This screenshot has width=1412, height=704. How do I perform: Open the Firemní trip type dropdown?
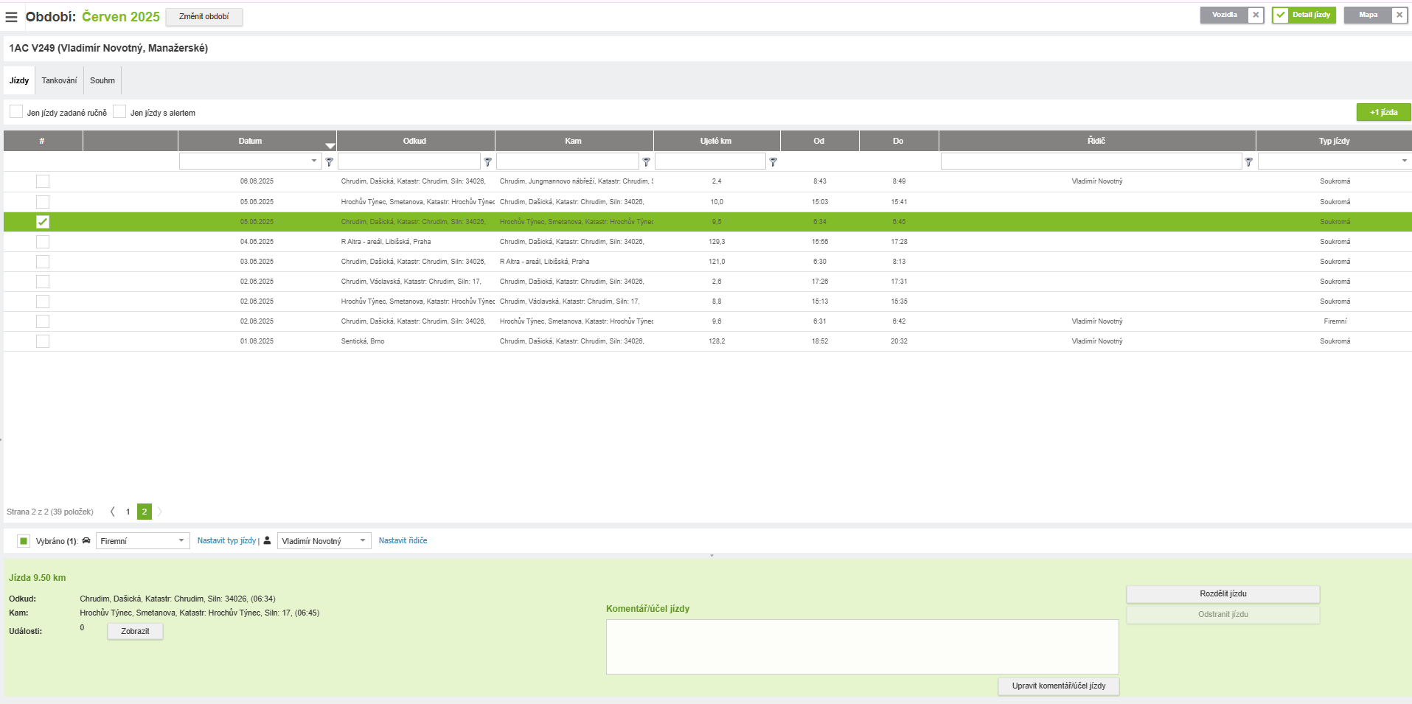pyautogui.click(x=142, y=541)
